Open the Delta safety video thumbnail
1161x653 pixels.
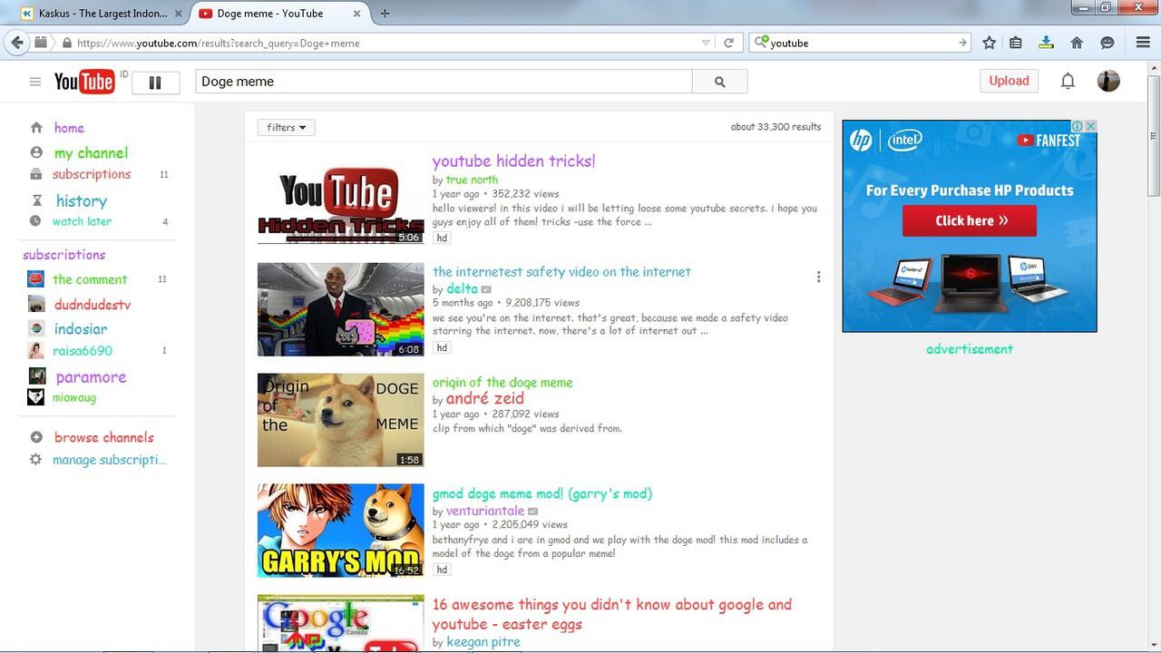pos(340,309)
